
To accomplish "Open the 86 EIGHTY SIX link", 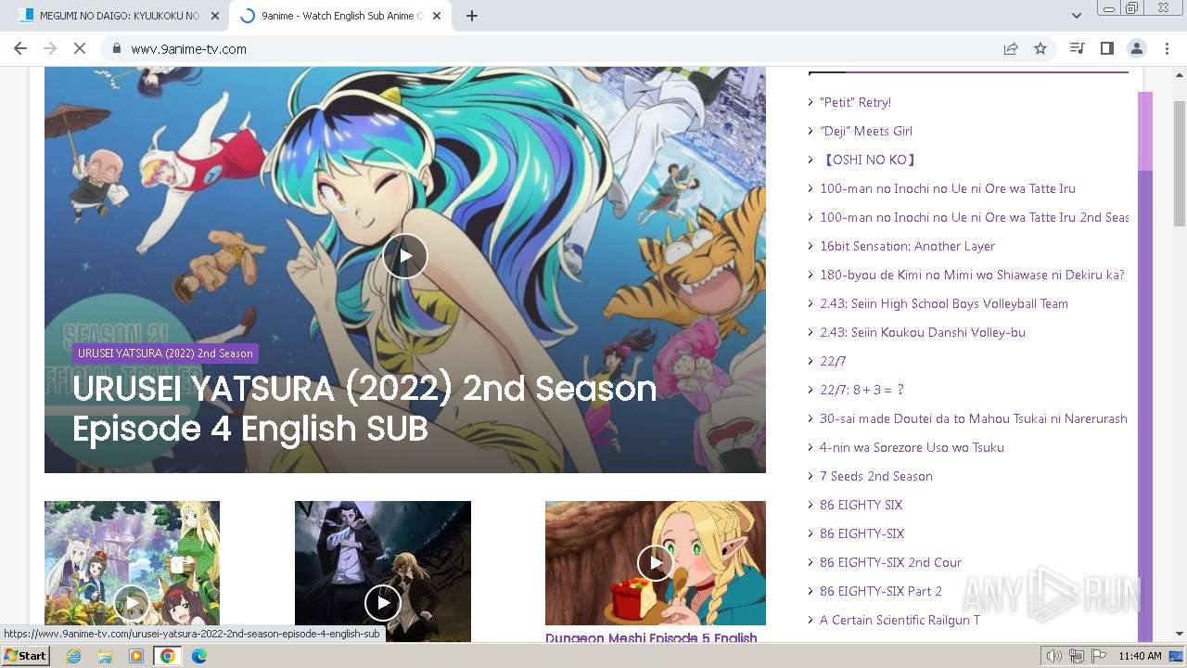I will click(x=861, y=505).
